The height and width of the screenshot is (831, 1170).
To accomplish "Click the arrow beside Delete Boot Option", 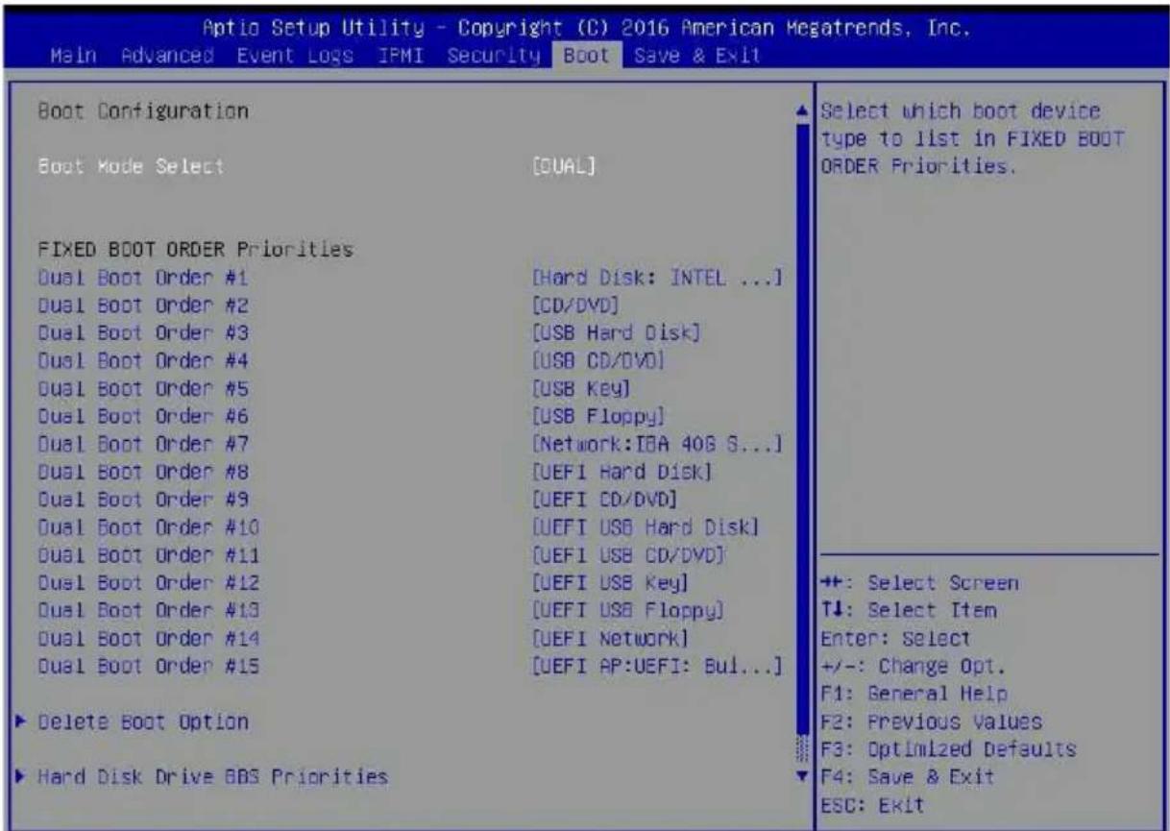I will 18,721.
